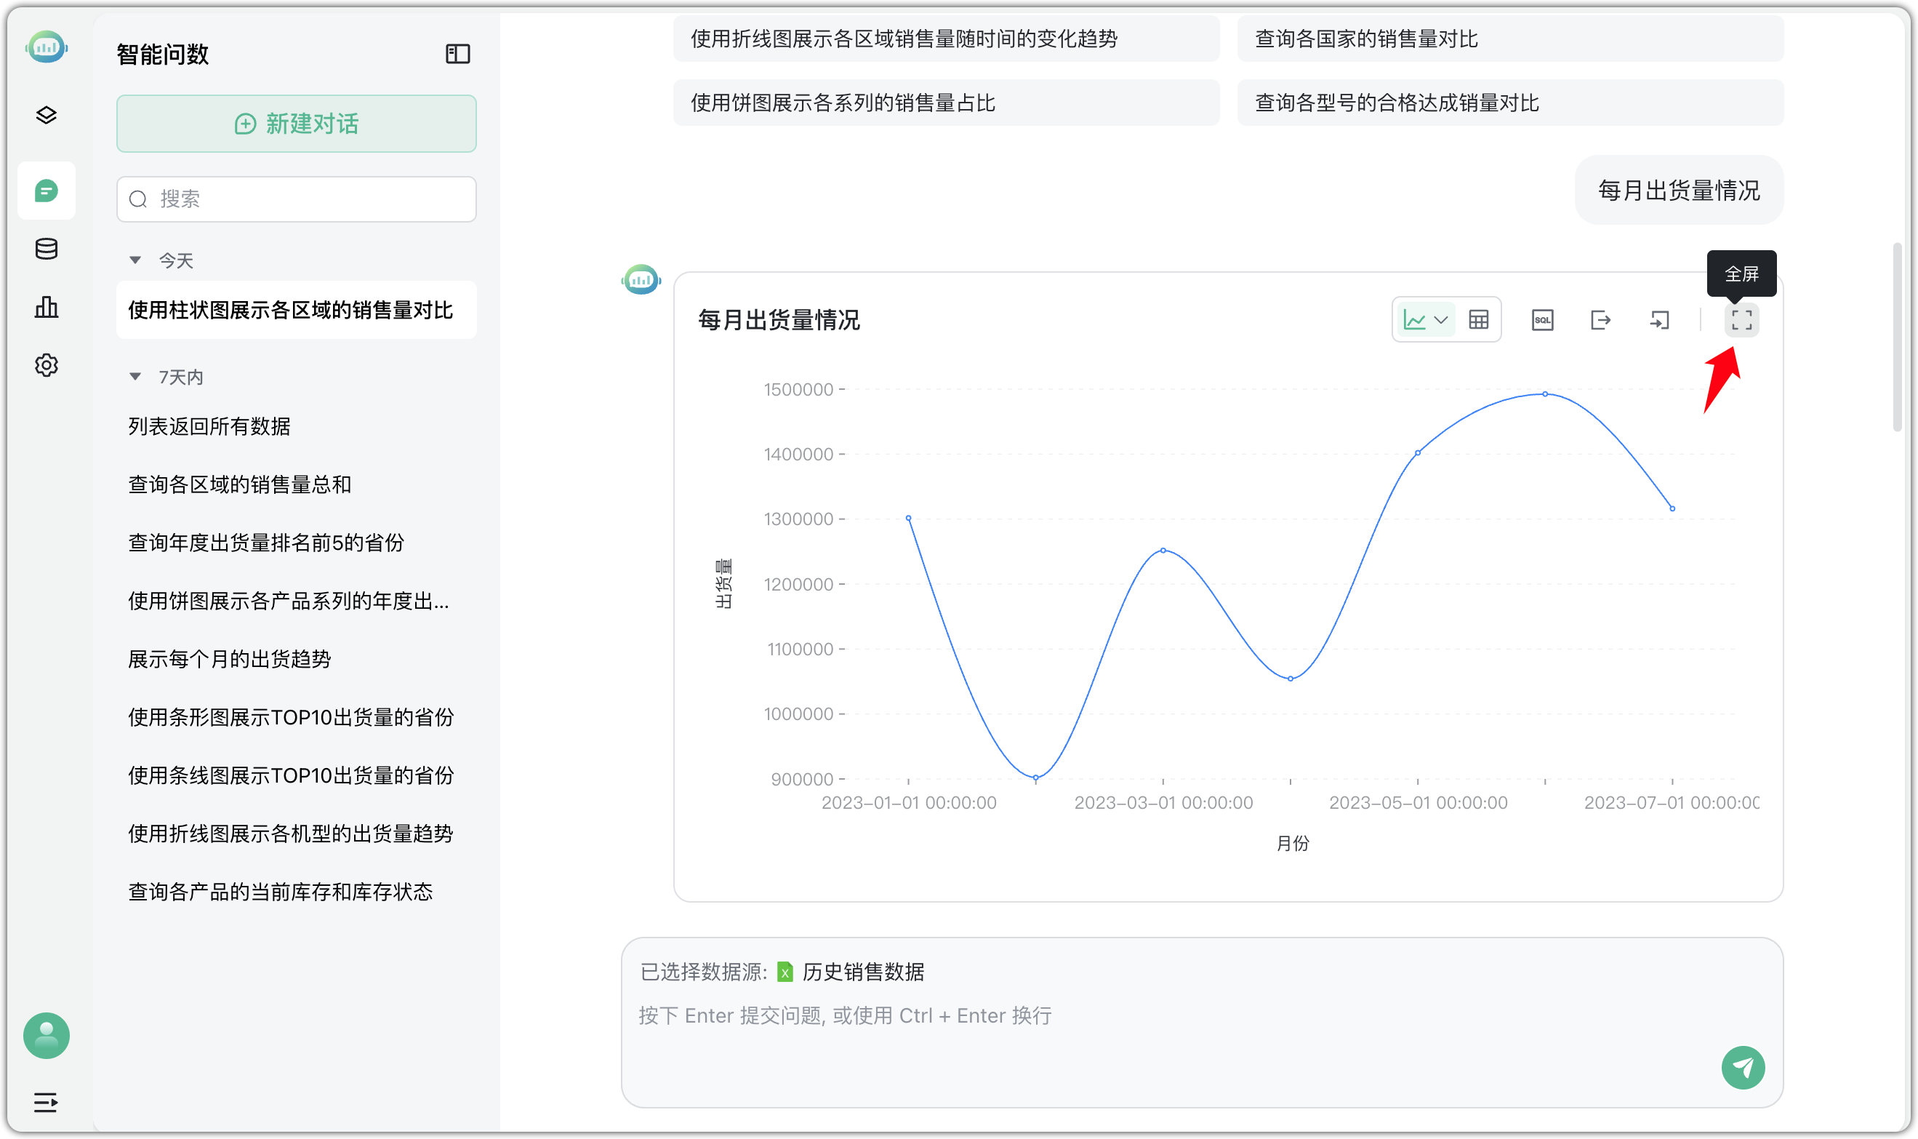Select history item 展示每个月的出货趋势
The image size is (1918, 1139).
pyautogui.click(x=230, y=659)
